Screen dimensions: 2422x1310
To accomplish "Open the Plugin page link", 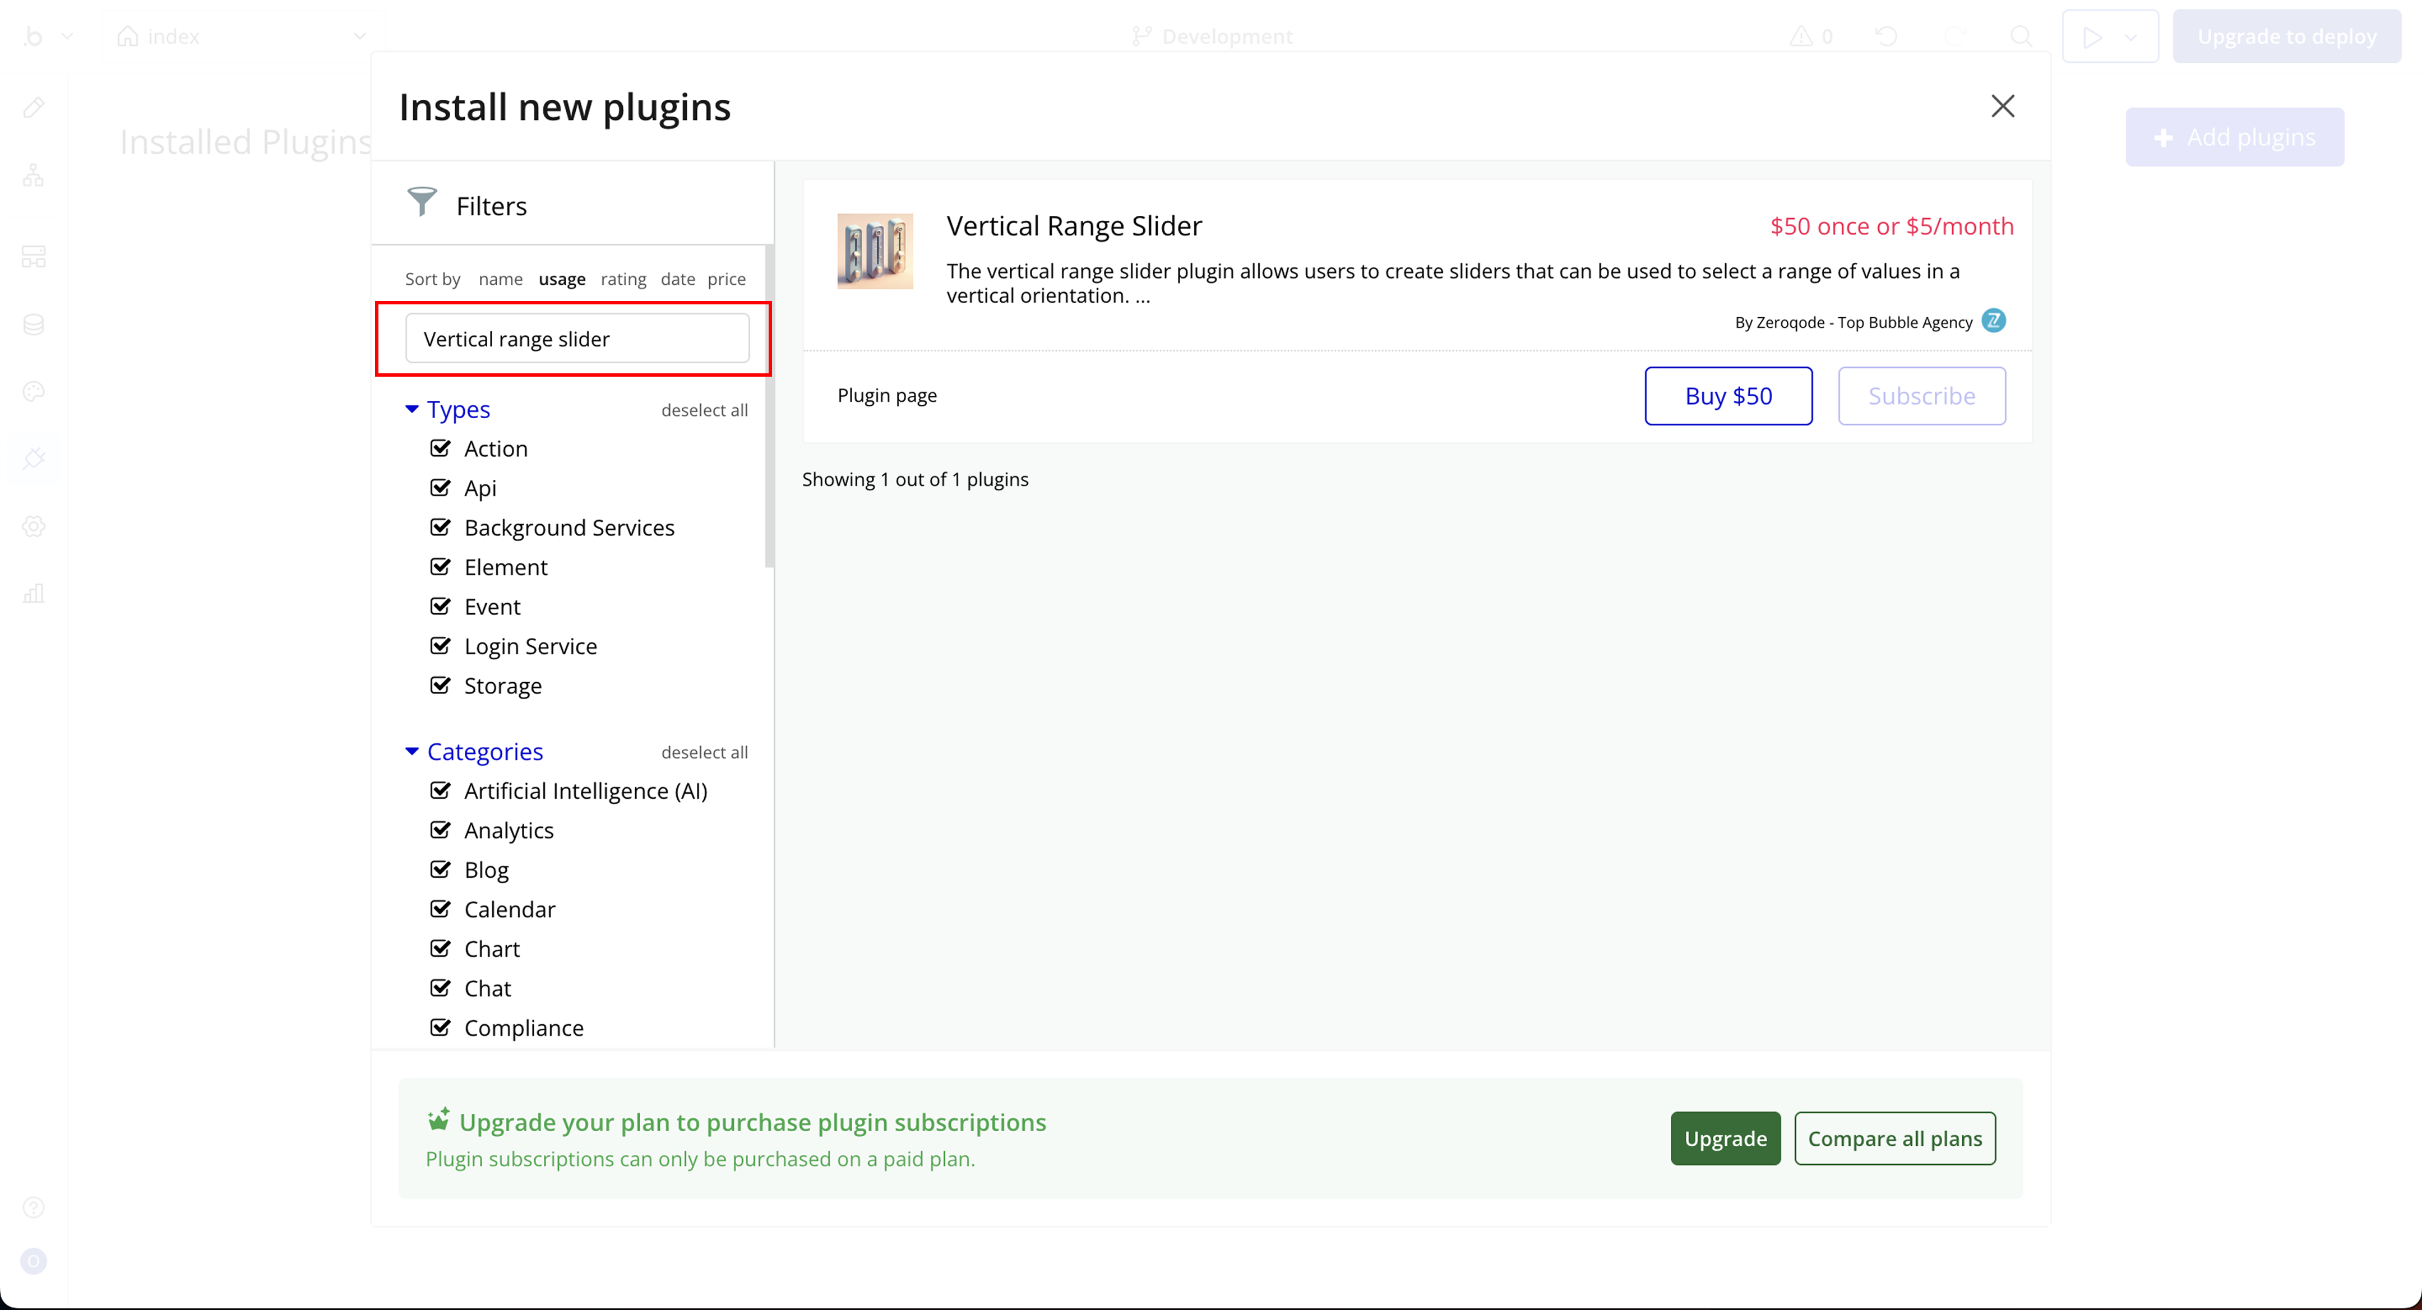I will (886, 396).
